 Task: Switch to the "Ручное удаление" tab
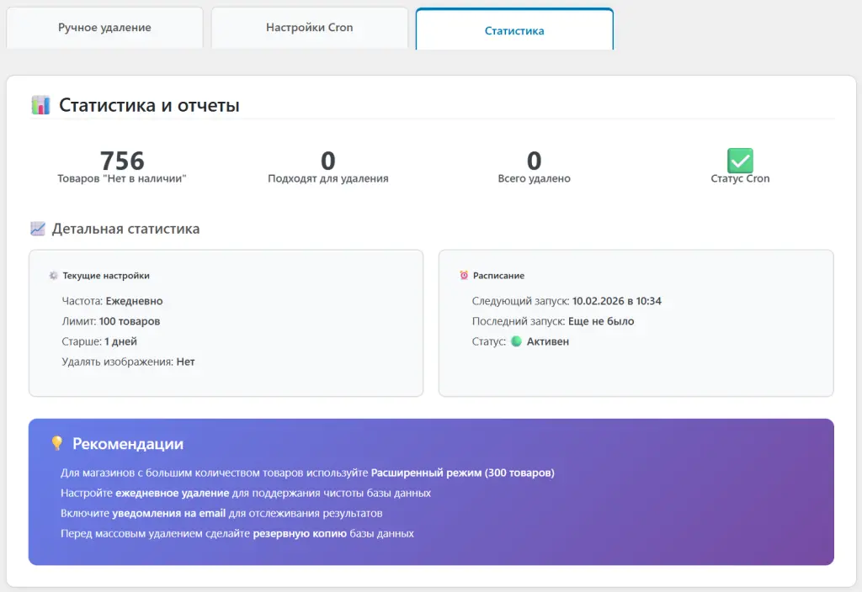104,27
